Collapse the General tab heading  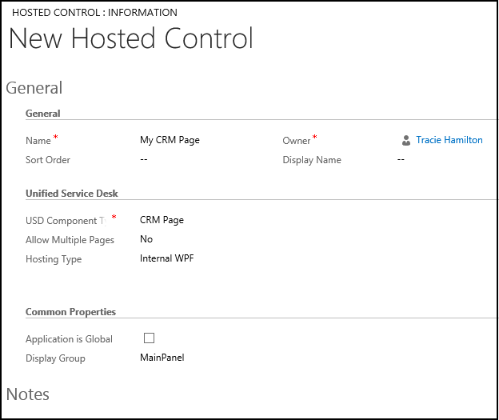[34, 88]
